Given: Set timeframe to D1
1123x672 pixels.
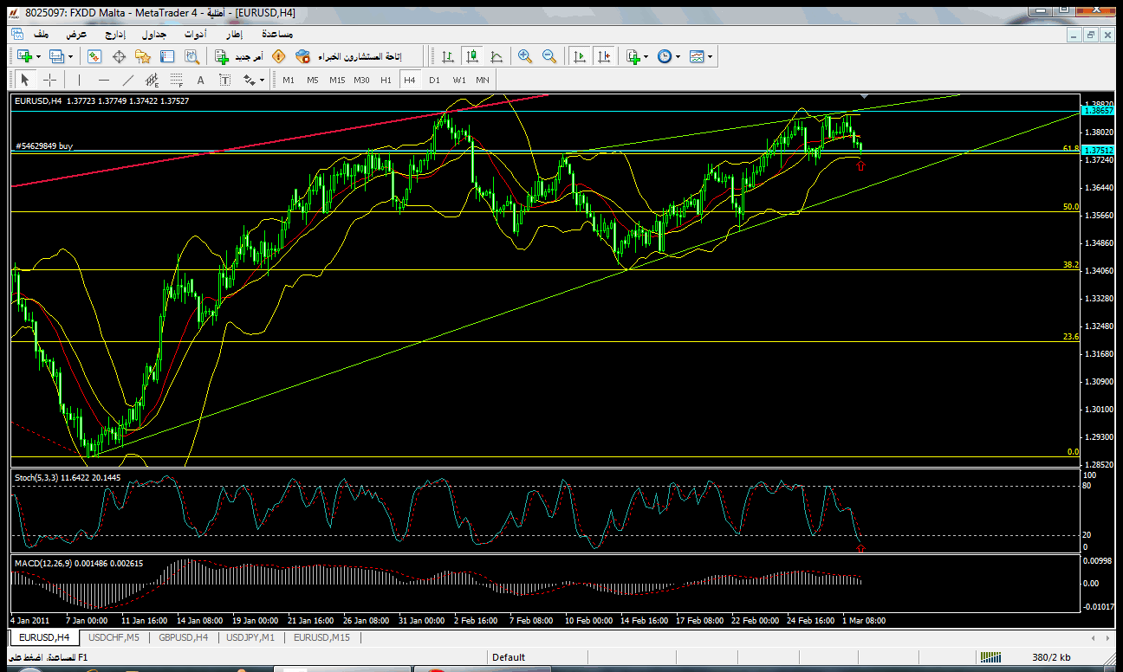Looking at the screenshot, I should pyautogui.click(x=434, y=80).
